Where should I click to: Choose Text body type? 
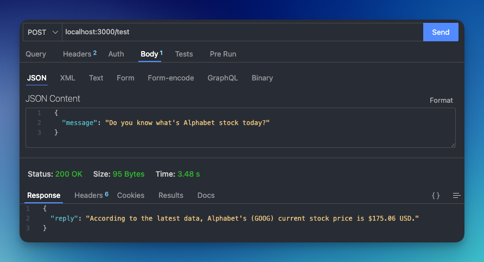pyautogui.click(x=96, y=78)
